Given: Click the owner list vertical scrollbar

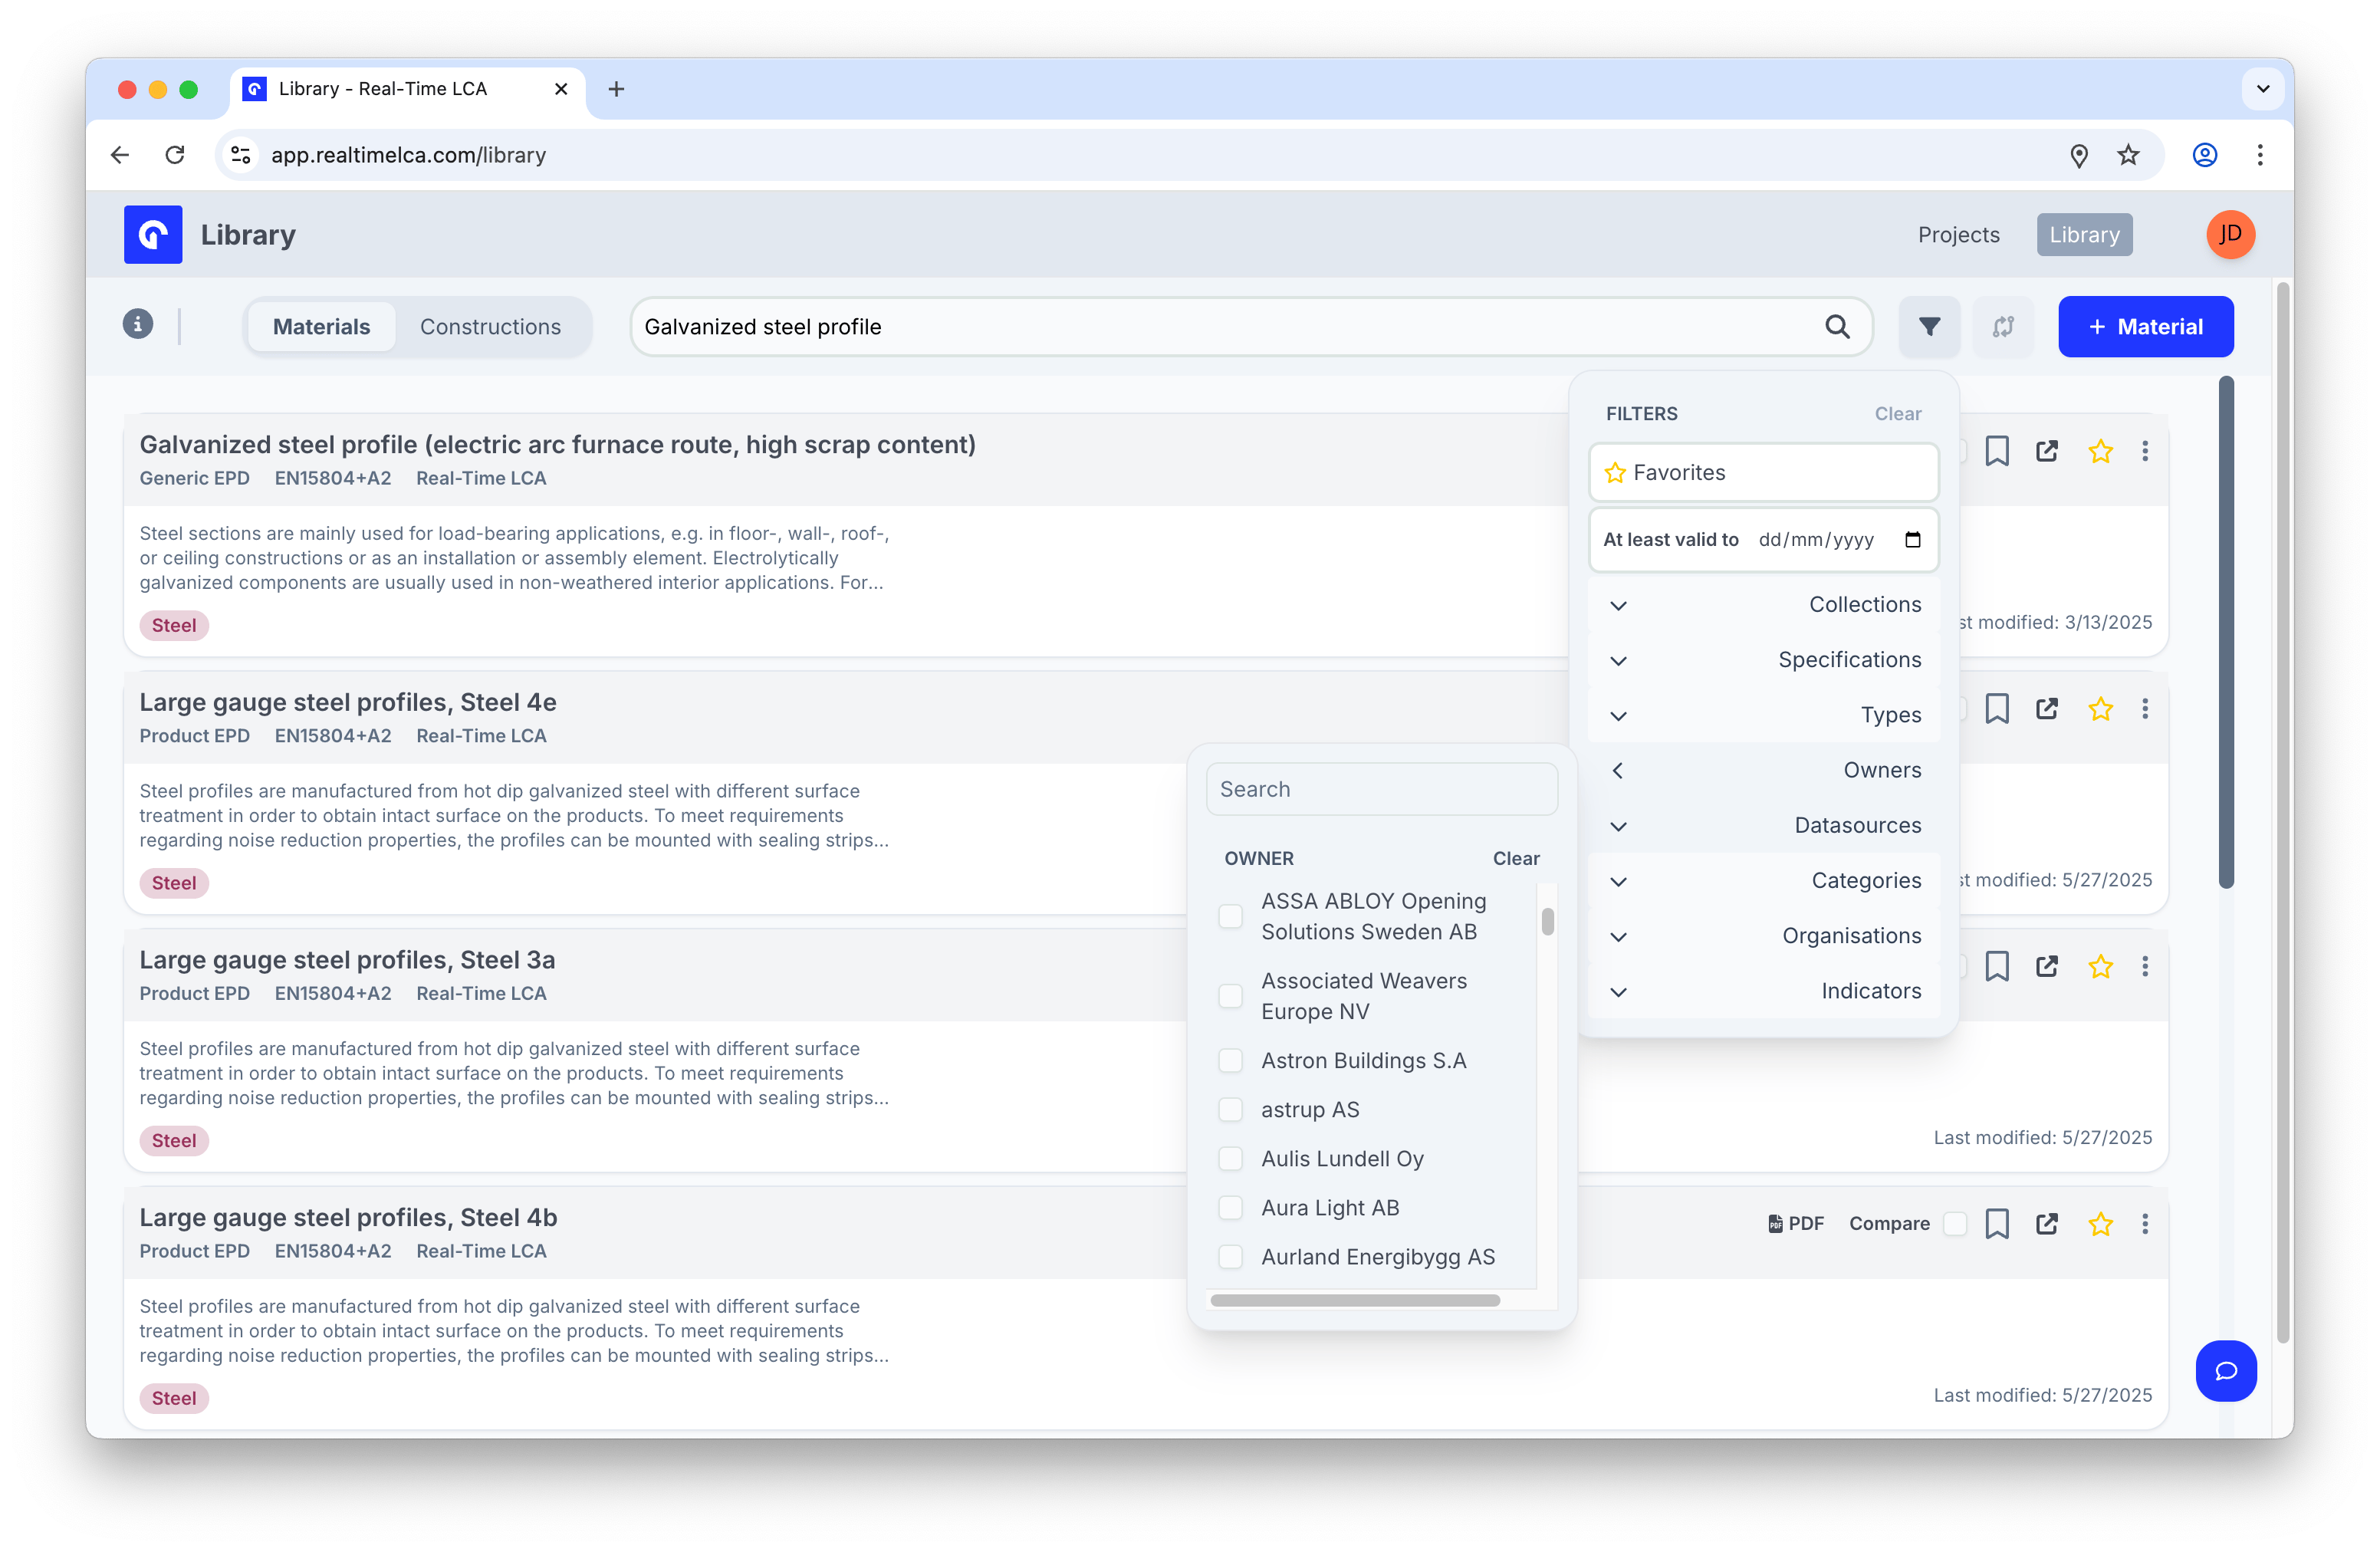Looking at the screenshot, I should click(1547, 921).
